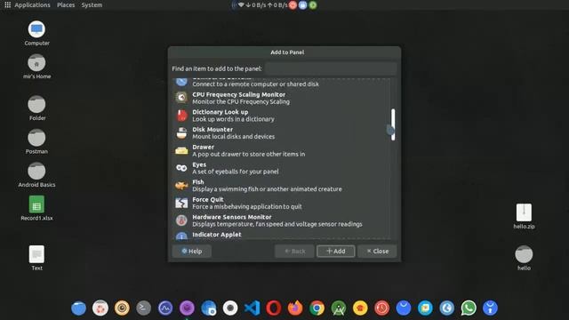Select the red Dictionary Look up icon

[181, 116]
